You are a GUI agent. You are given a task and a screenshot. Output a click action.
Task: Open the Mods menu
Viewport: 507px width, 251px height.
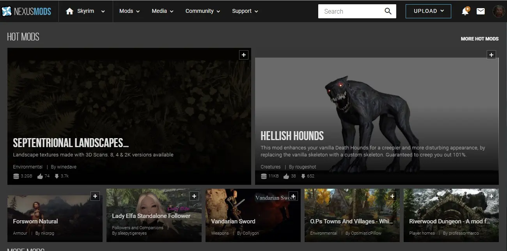coord(129,11)
